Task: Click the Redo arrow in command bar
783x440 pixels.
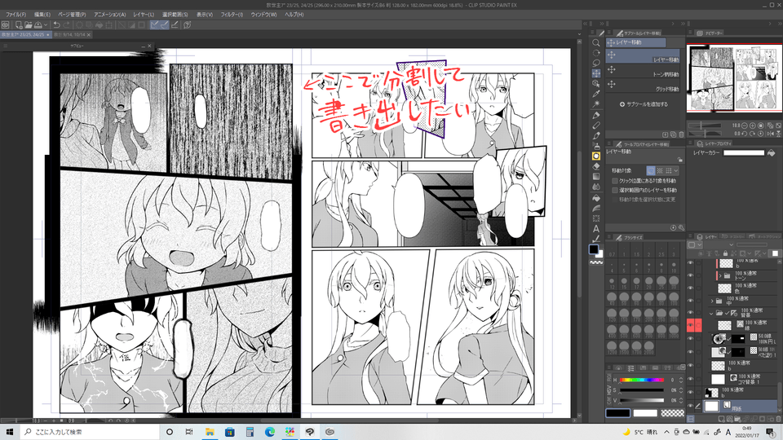Action: click(66, 24)
